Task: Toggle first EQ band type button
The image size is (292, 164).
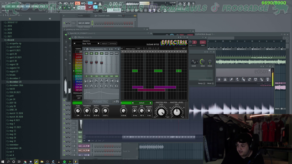Action: pos(86,53)
